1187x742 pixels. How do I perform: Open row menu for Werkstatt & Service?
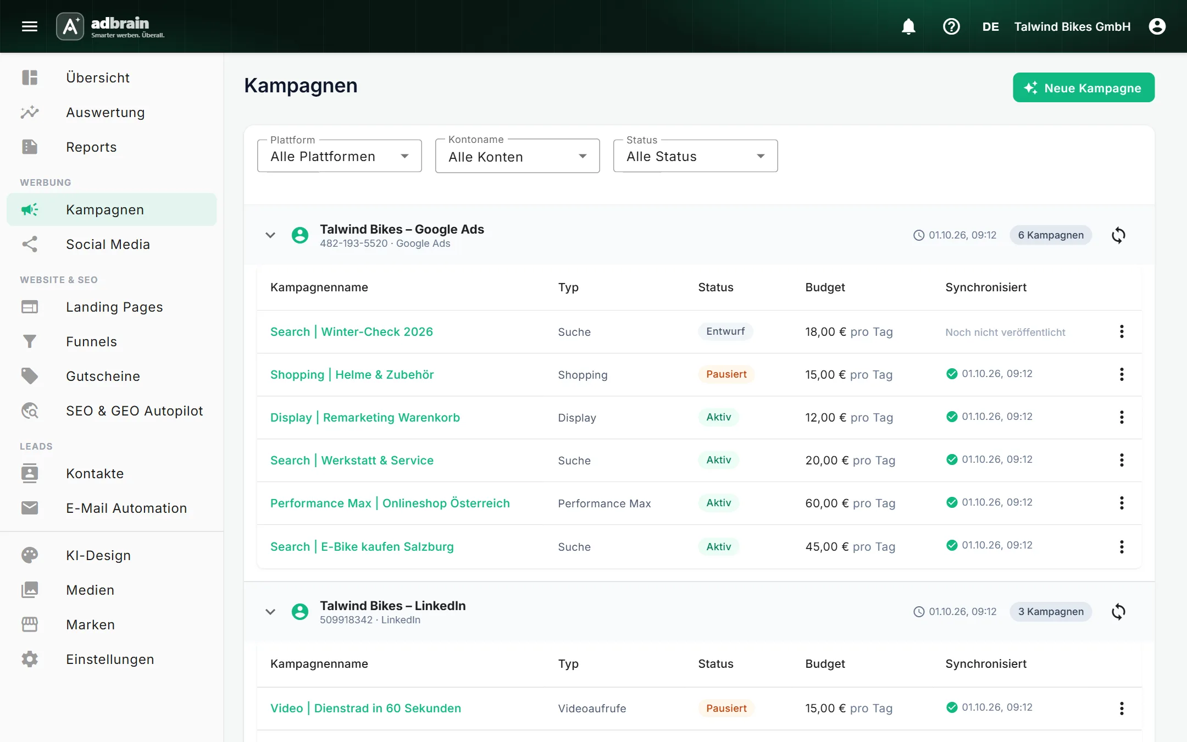[x=1122, y=460]
